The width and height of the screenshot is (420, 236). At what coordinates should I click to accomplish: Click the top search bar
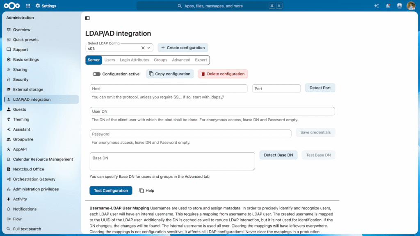click(210, 6)
